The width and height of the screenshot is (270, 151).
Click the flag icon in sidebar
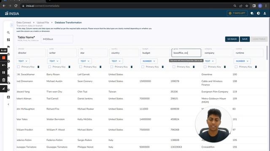point(8,47)
